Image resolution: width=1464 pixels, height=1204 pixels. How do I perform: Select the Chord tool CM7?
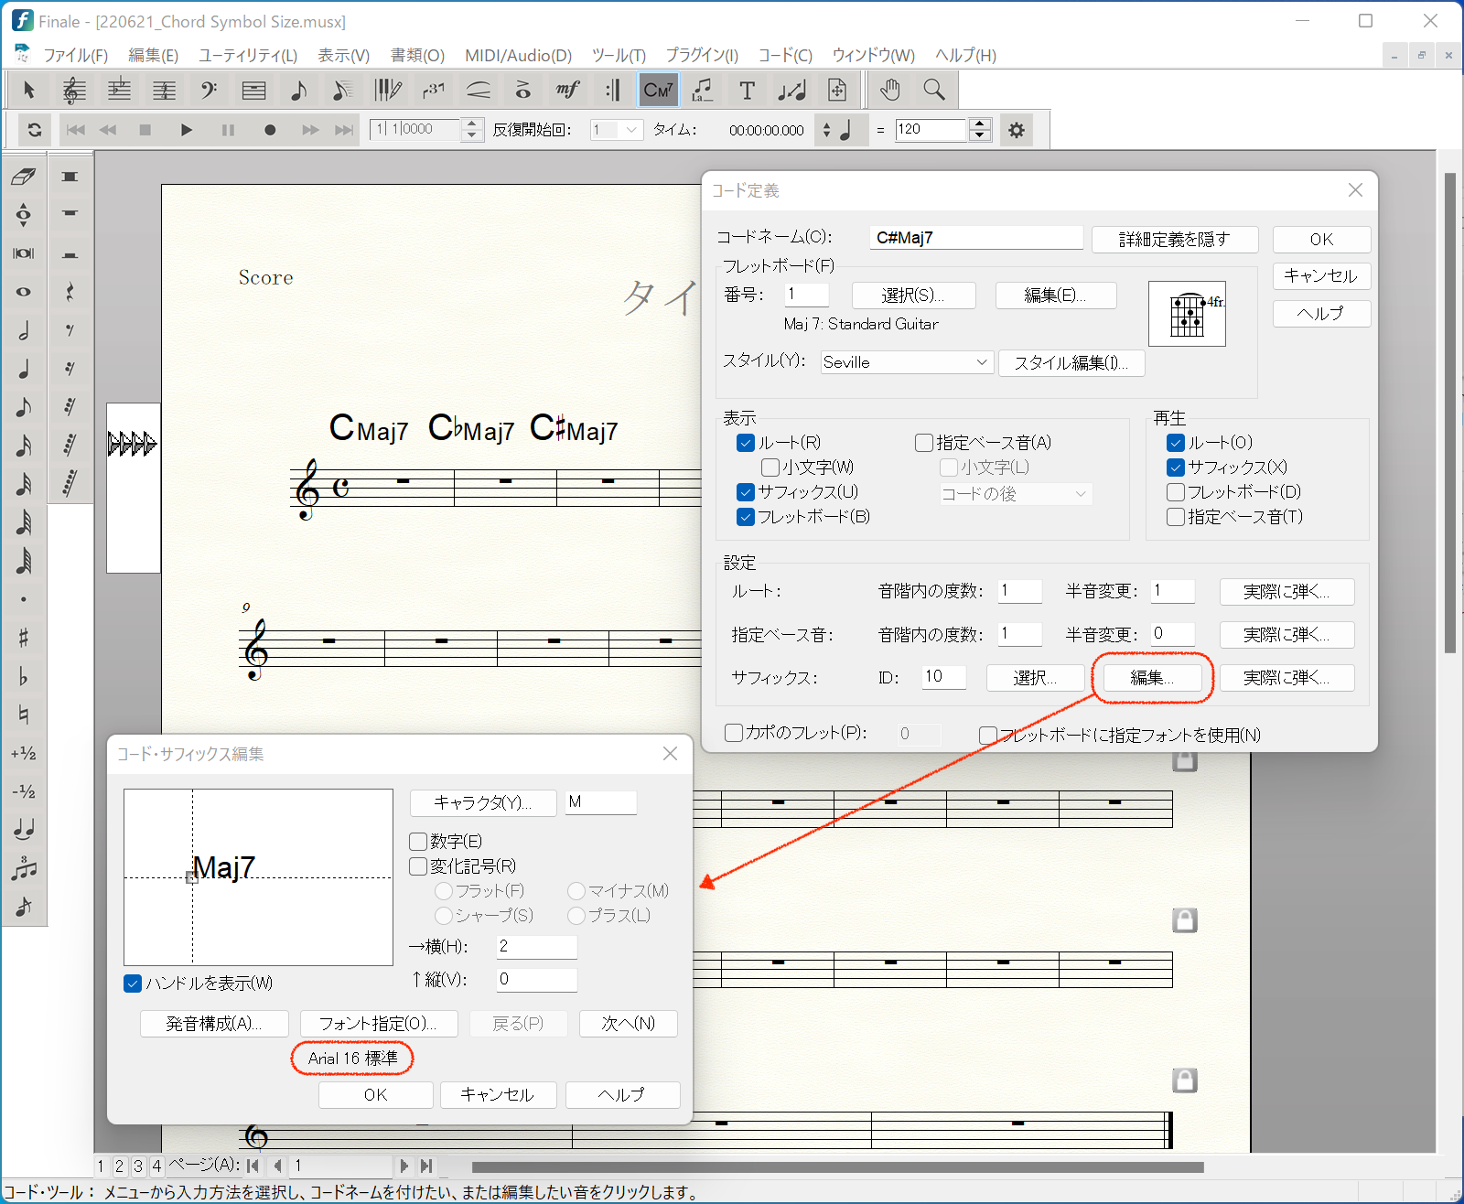(658, 90)
